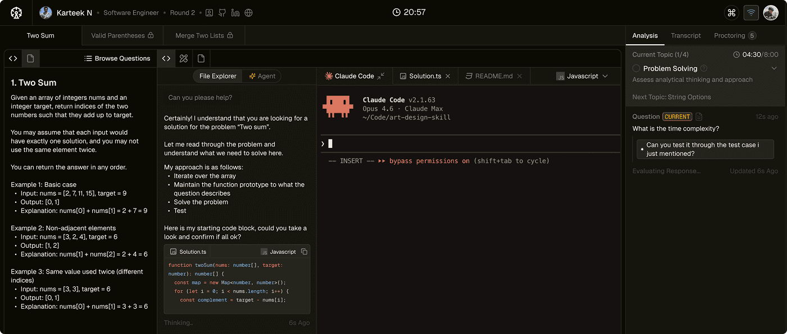This screenshot has width=787, height=334.
Task: Switch to the Transcript tab
Action: 686,35
